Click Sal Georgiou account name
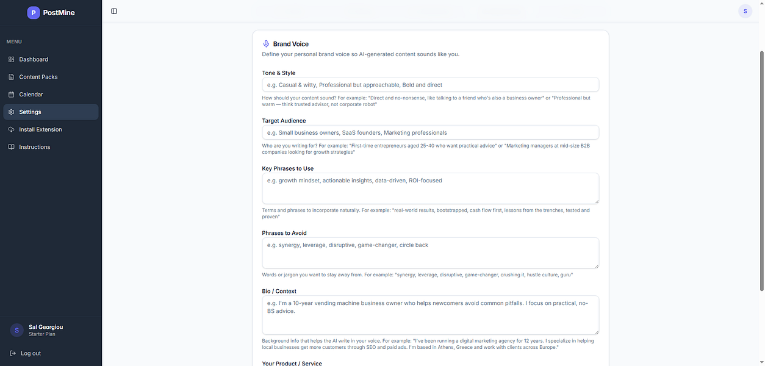Image resolution: width=765 pixels, height=366 pixels. tap(46, 327)
